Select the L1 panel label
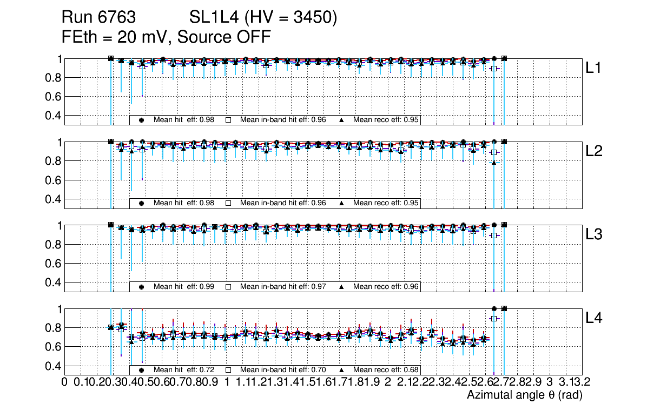This screenshot has width=647, height=417. point(595,68)
